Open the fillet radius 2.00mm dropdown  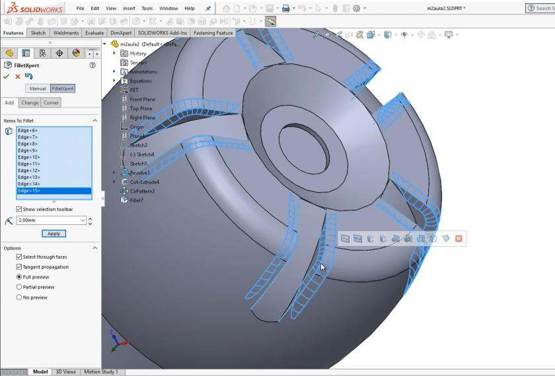[82, 220]
